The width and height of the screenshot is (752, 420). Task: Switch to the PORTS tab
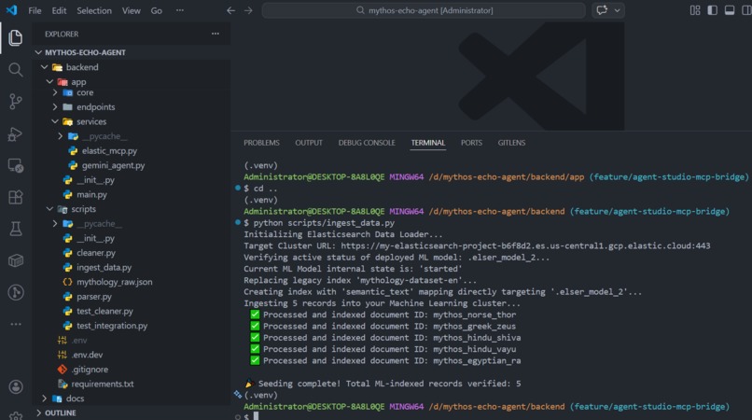[471, 143]
